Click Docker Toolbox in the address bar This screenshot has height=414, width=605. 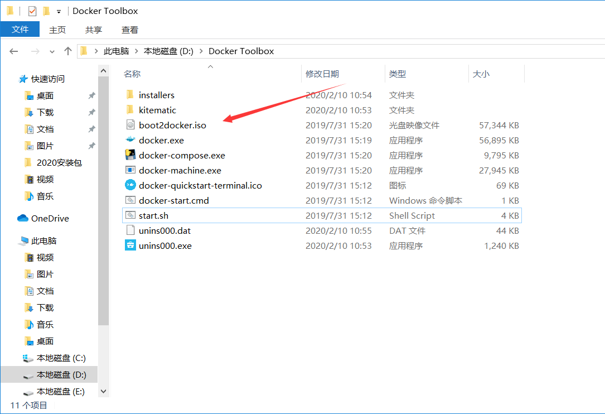pyautogui.click(x=241, y=51)
